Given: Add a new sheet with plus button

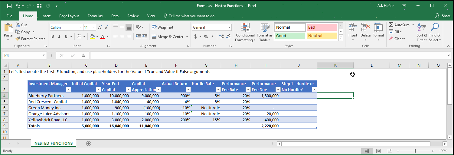Looking at the screenshot, I should [x=89, y=144].
